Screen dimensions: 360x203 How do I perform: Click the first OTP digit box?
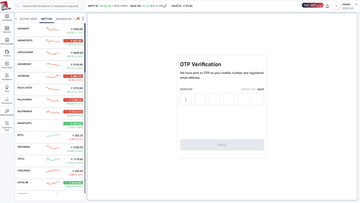click(x=186, y=99)
